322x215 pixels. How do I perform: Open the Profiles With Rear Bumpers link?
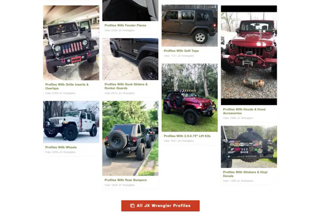pos(125,180)
